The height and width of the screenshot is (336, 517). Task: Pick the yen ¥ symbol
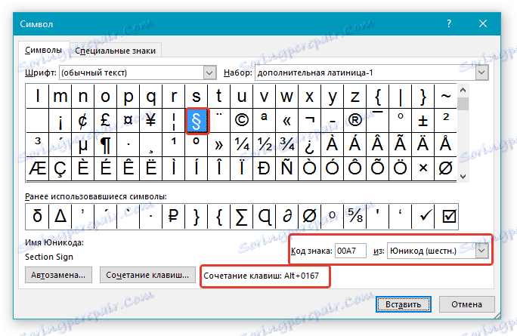point(150,121)
